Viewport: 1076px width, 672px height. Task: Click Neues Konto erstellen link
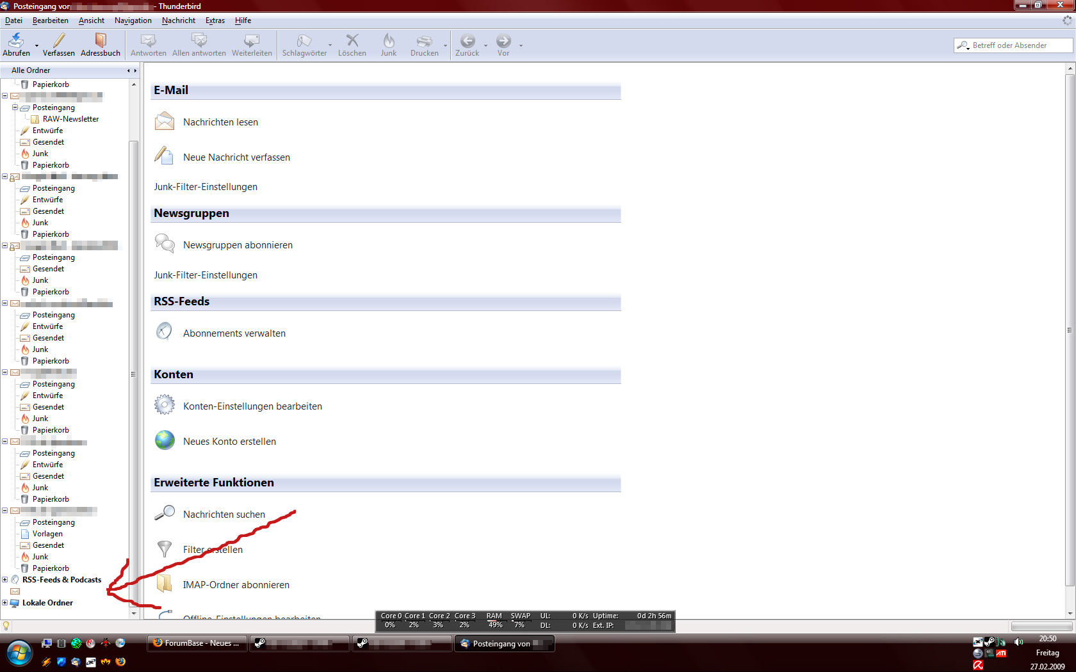tap(229, 442)
